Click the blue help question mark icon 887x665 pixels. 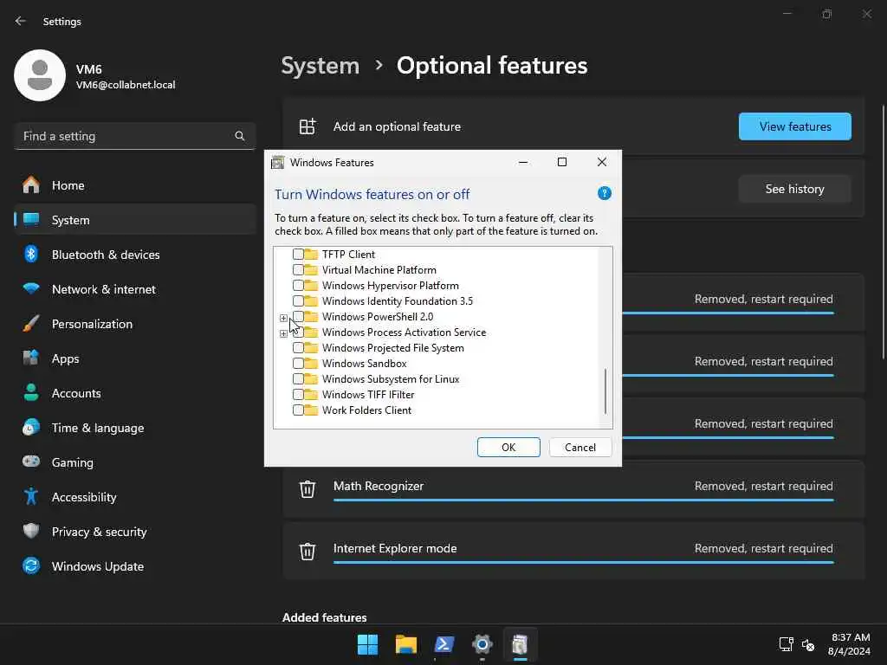pos(604,193)
